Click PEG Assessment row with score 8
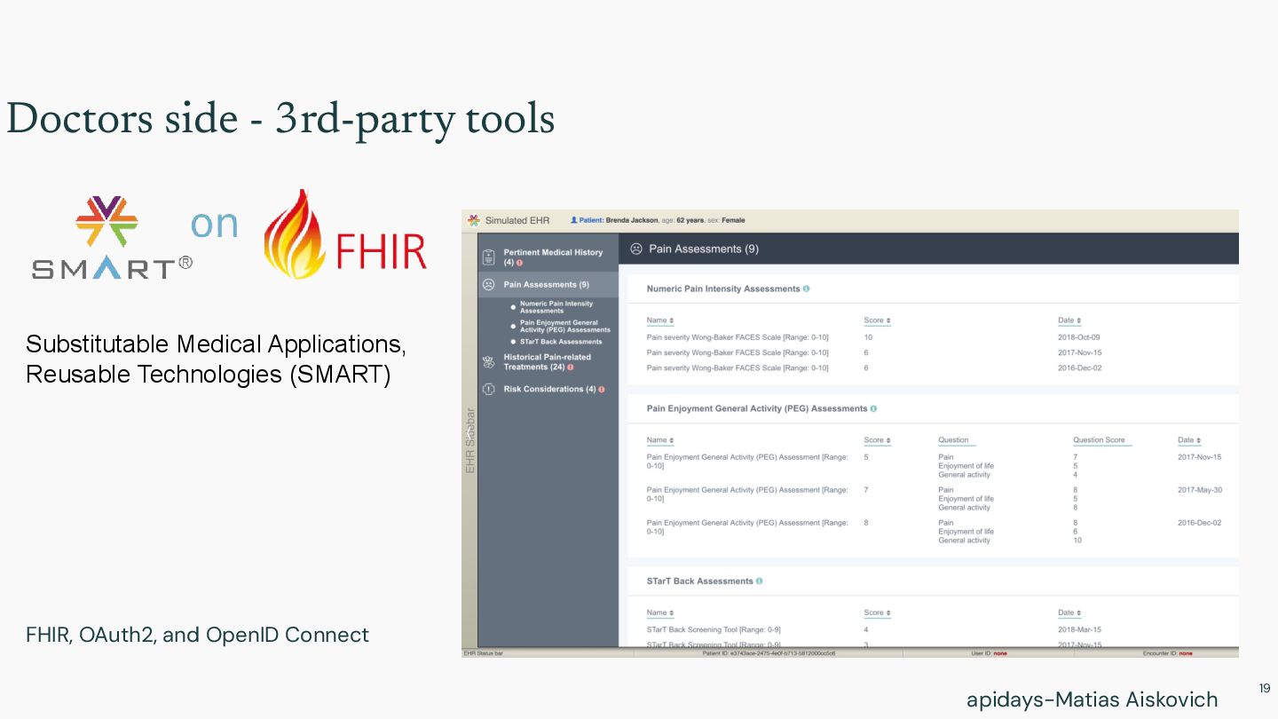 [935, 532]
